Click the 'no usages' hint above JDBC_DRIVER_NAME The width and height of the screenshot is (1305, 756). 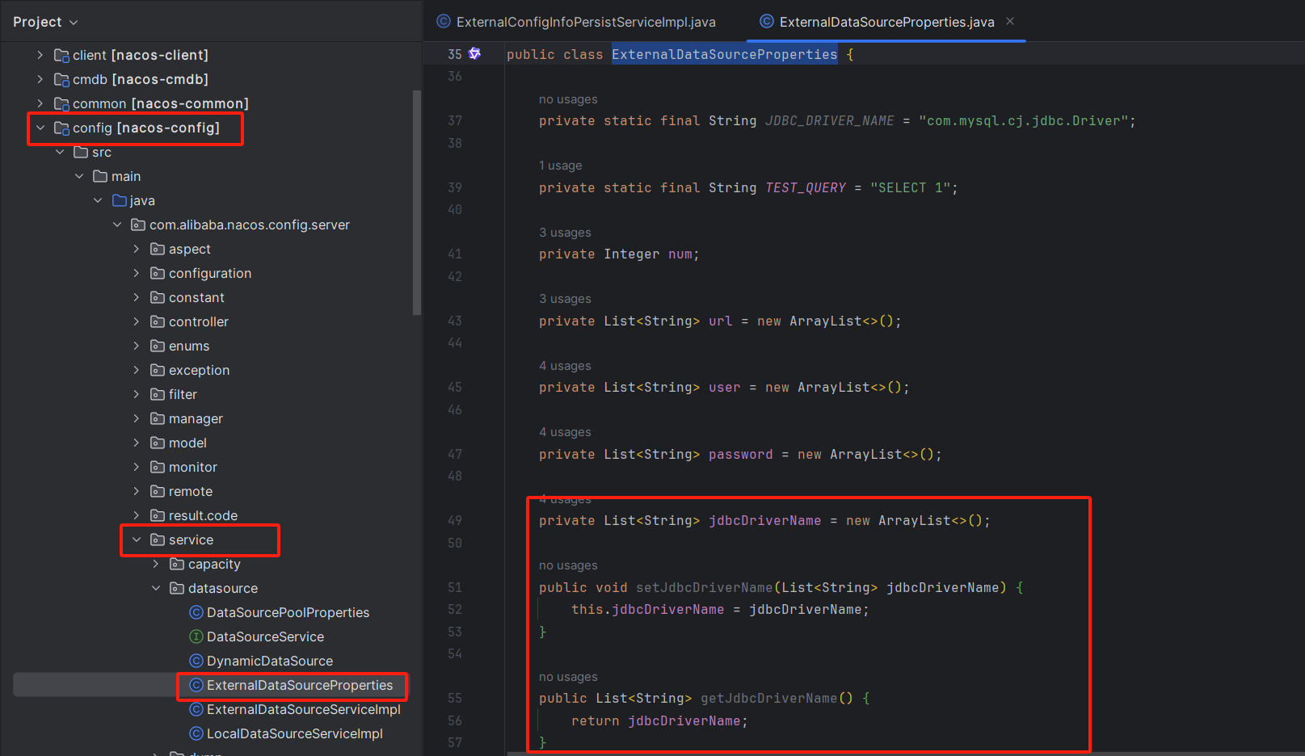568,99
